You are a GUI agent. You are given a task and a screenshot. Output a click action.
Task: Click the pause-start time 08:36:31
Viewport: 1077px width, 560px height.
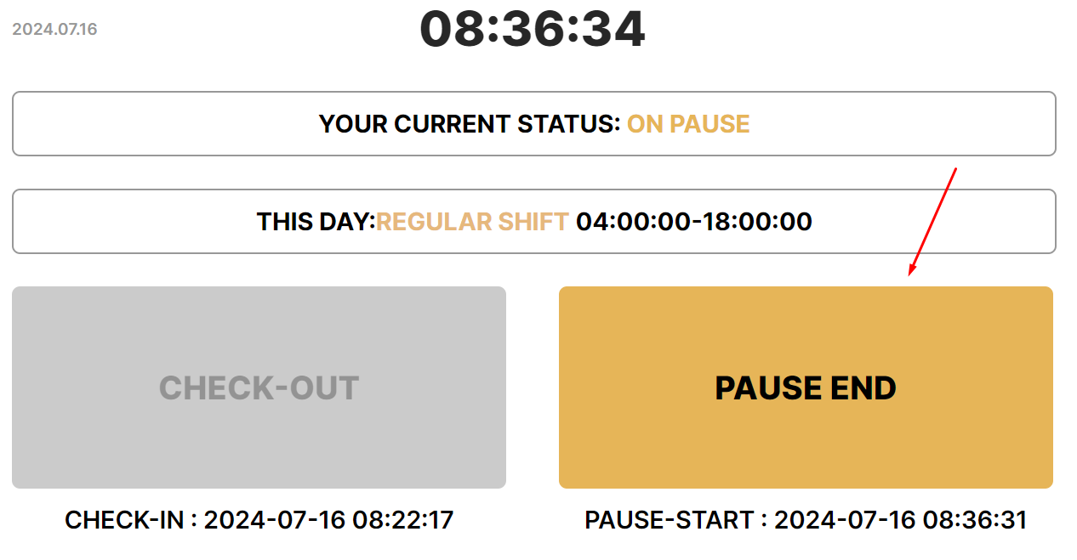click(x=976, y=520)
